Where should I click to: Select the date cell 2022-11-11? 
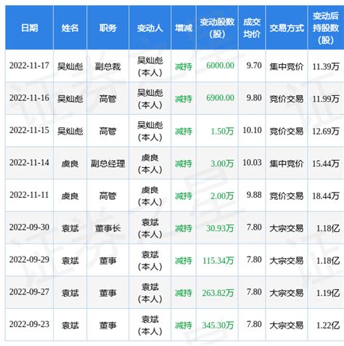(x=29, y=195)
